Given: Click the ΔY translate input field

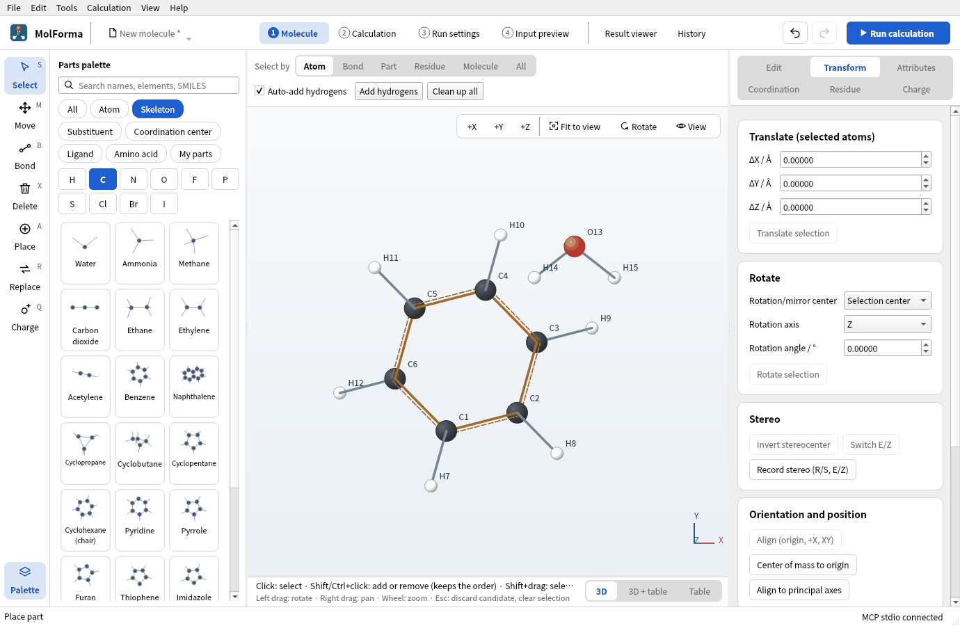Looking at the screenshot, I should pyautogui.click(x=851, y=184).
